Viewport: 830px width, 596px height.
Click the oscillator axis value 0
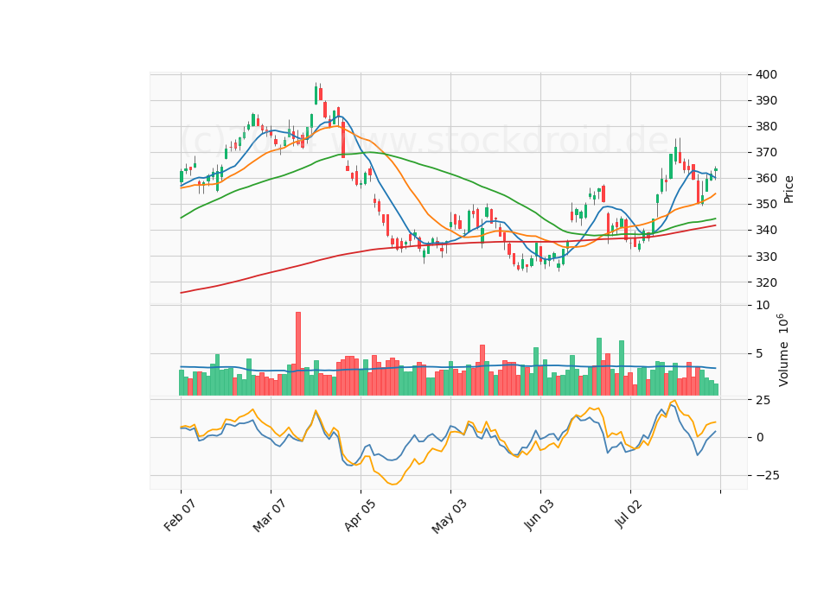[760, 437]
